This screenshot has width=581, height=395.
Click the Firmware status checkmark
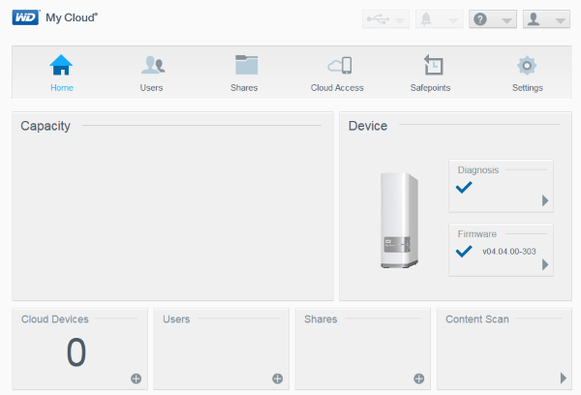[464, 252]
